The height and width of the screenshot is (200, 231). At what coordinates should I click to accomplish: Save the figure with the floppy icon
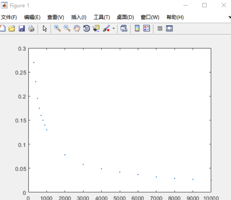tap(22, 29)
